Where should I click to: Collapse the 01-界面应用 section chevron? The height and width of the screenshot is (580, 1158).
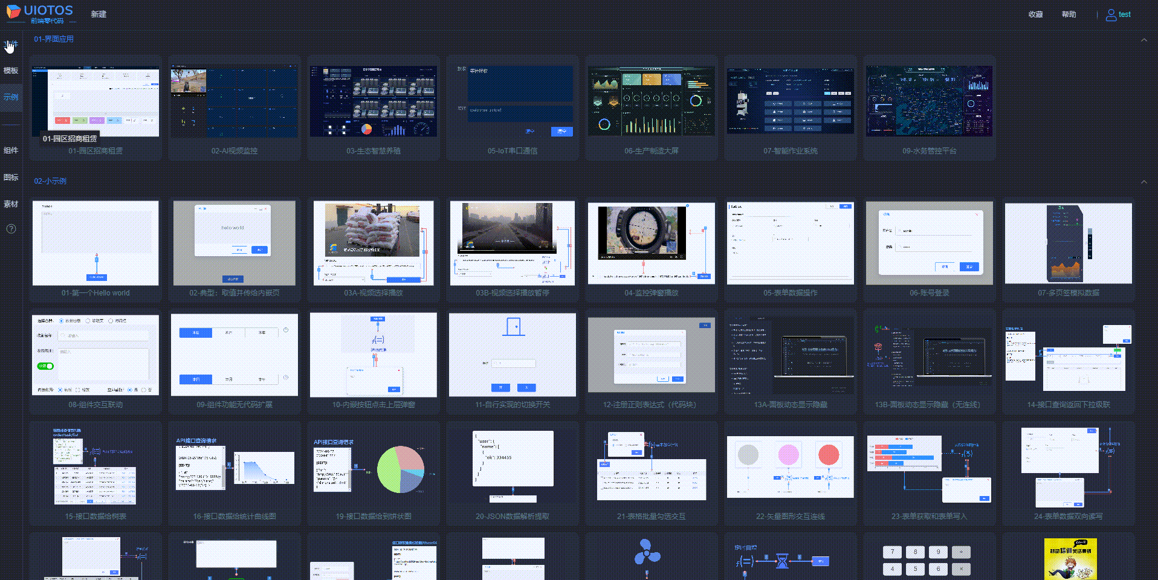[x=1143, y=40]
